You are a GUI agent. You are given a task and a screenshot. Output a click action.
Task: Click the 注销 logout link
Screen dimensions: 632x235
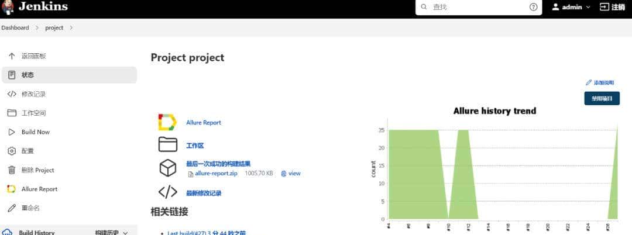(x=619, y=7)
